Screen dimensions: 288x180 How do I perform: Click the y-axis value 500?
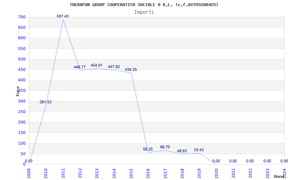tap(22, 59)
